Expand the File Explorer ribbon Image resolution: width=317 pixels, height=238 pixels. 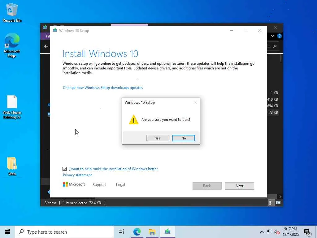(x=272, y=36)
